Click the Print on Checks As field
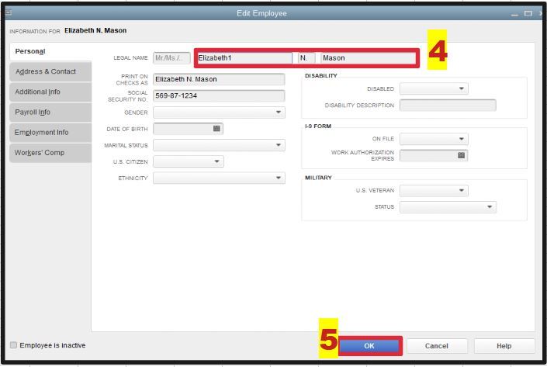The height and width of the screenshot is (367, 547). pos(219,79)
